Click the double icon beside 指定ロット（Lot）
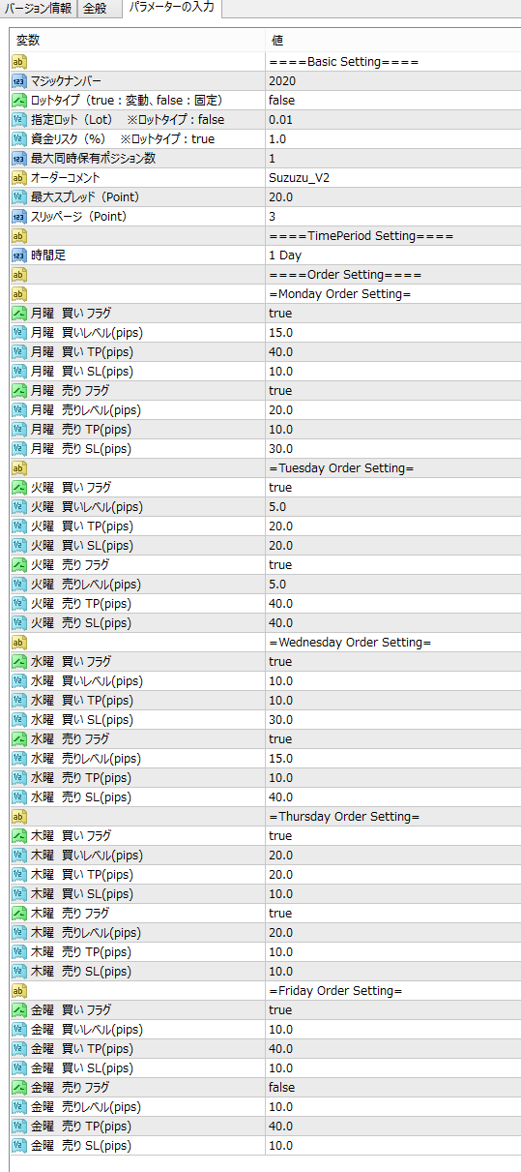Viewport: 521px width, 1172px height. pos(19,120)
